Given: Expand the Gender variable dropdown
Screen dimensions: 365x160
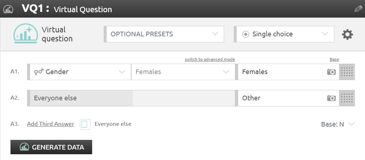Looking at the screenshot, I should (x=79, y=72).
